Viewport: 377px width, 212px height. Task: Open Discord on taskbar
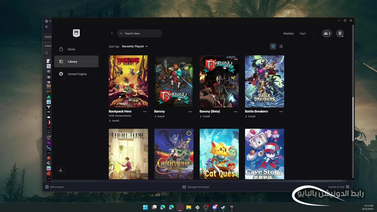coord(215,207)
